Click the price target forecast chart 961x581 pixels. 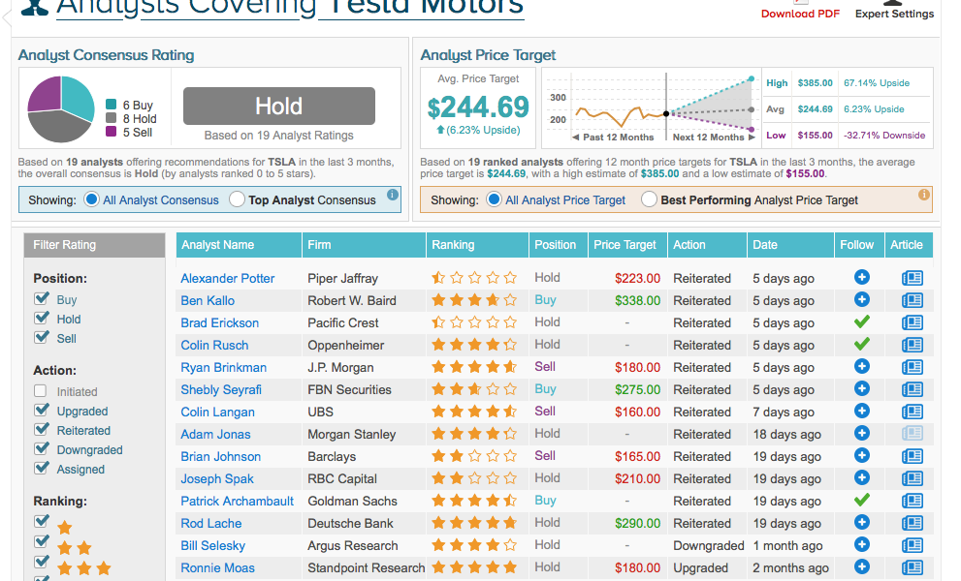pos(651,108)
